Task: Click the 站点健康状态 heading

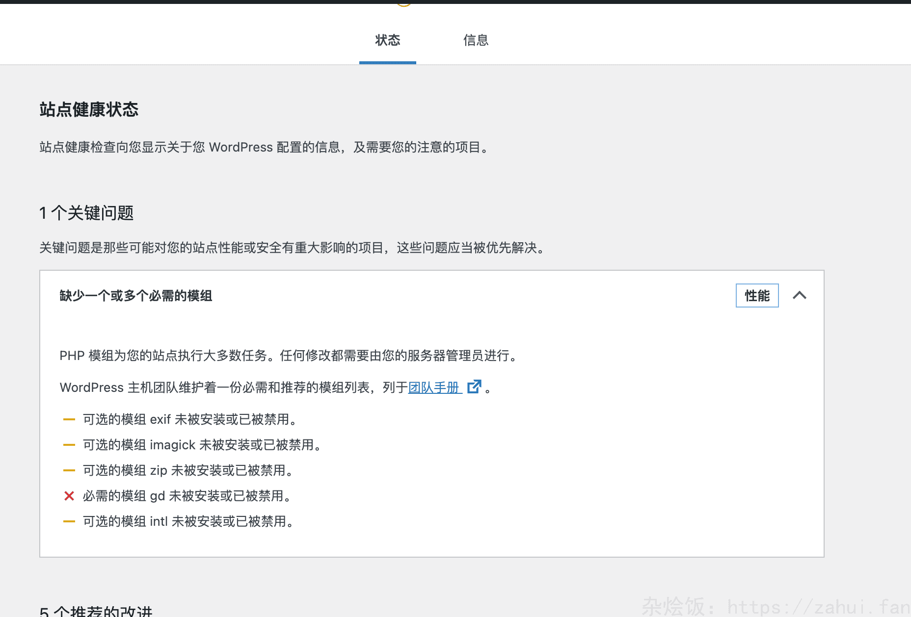Action: click(x=89, y=109)
